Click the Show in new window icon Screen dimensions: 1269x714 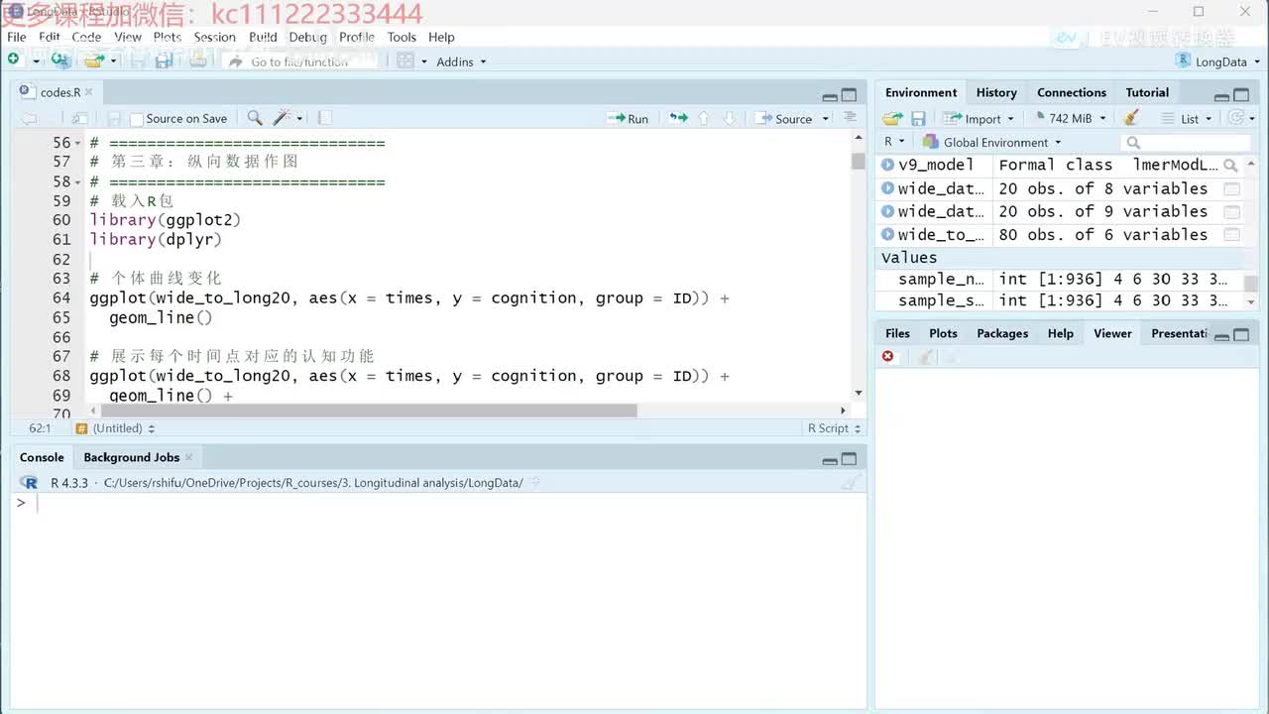click(80, 118)
